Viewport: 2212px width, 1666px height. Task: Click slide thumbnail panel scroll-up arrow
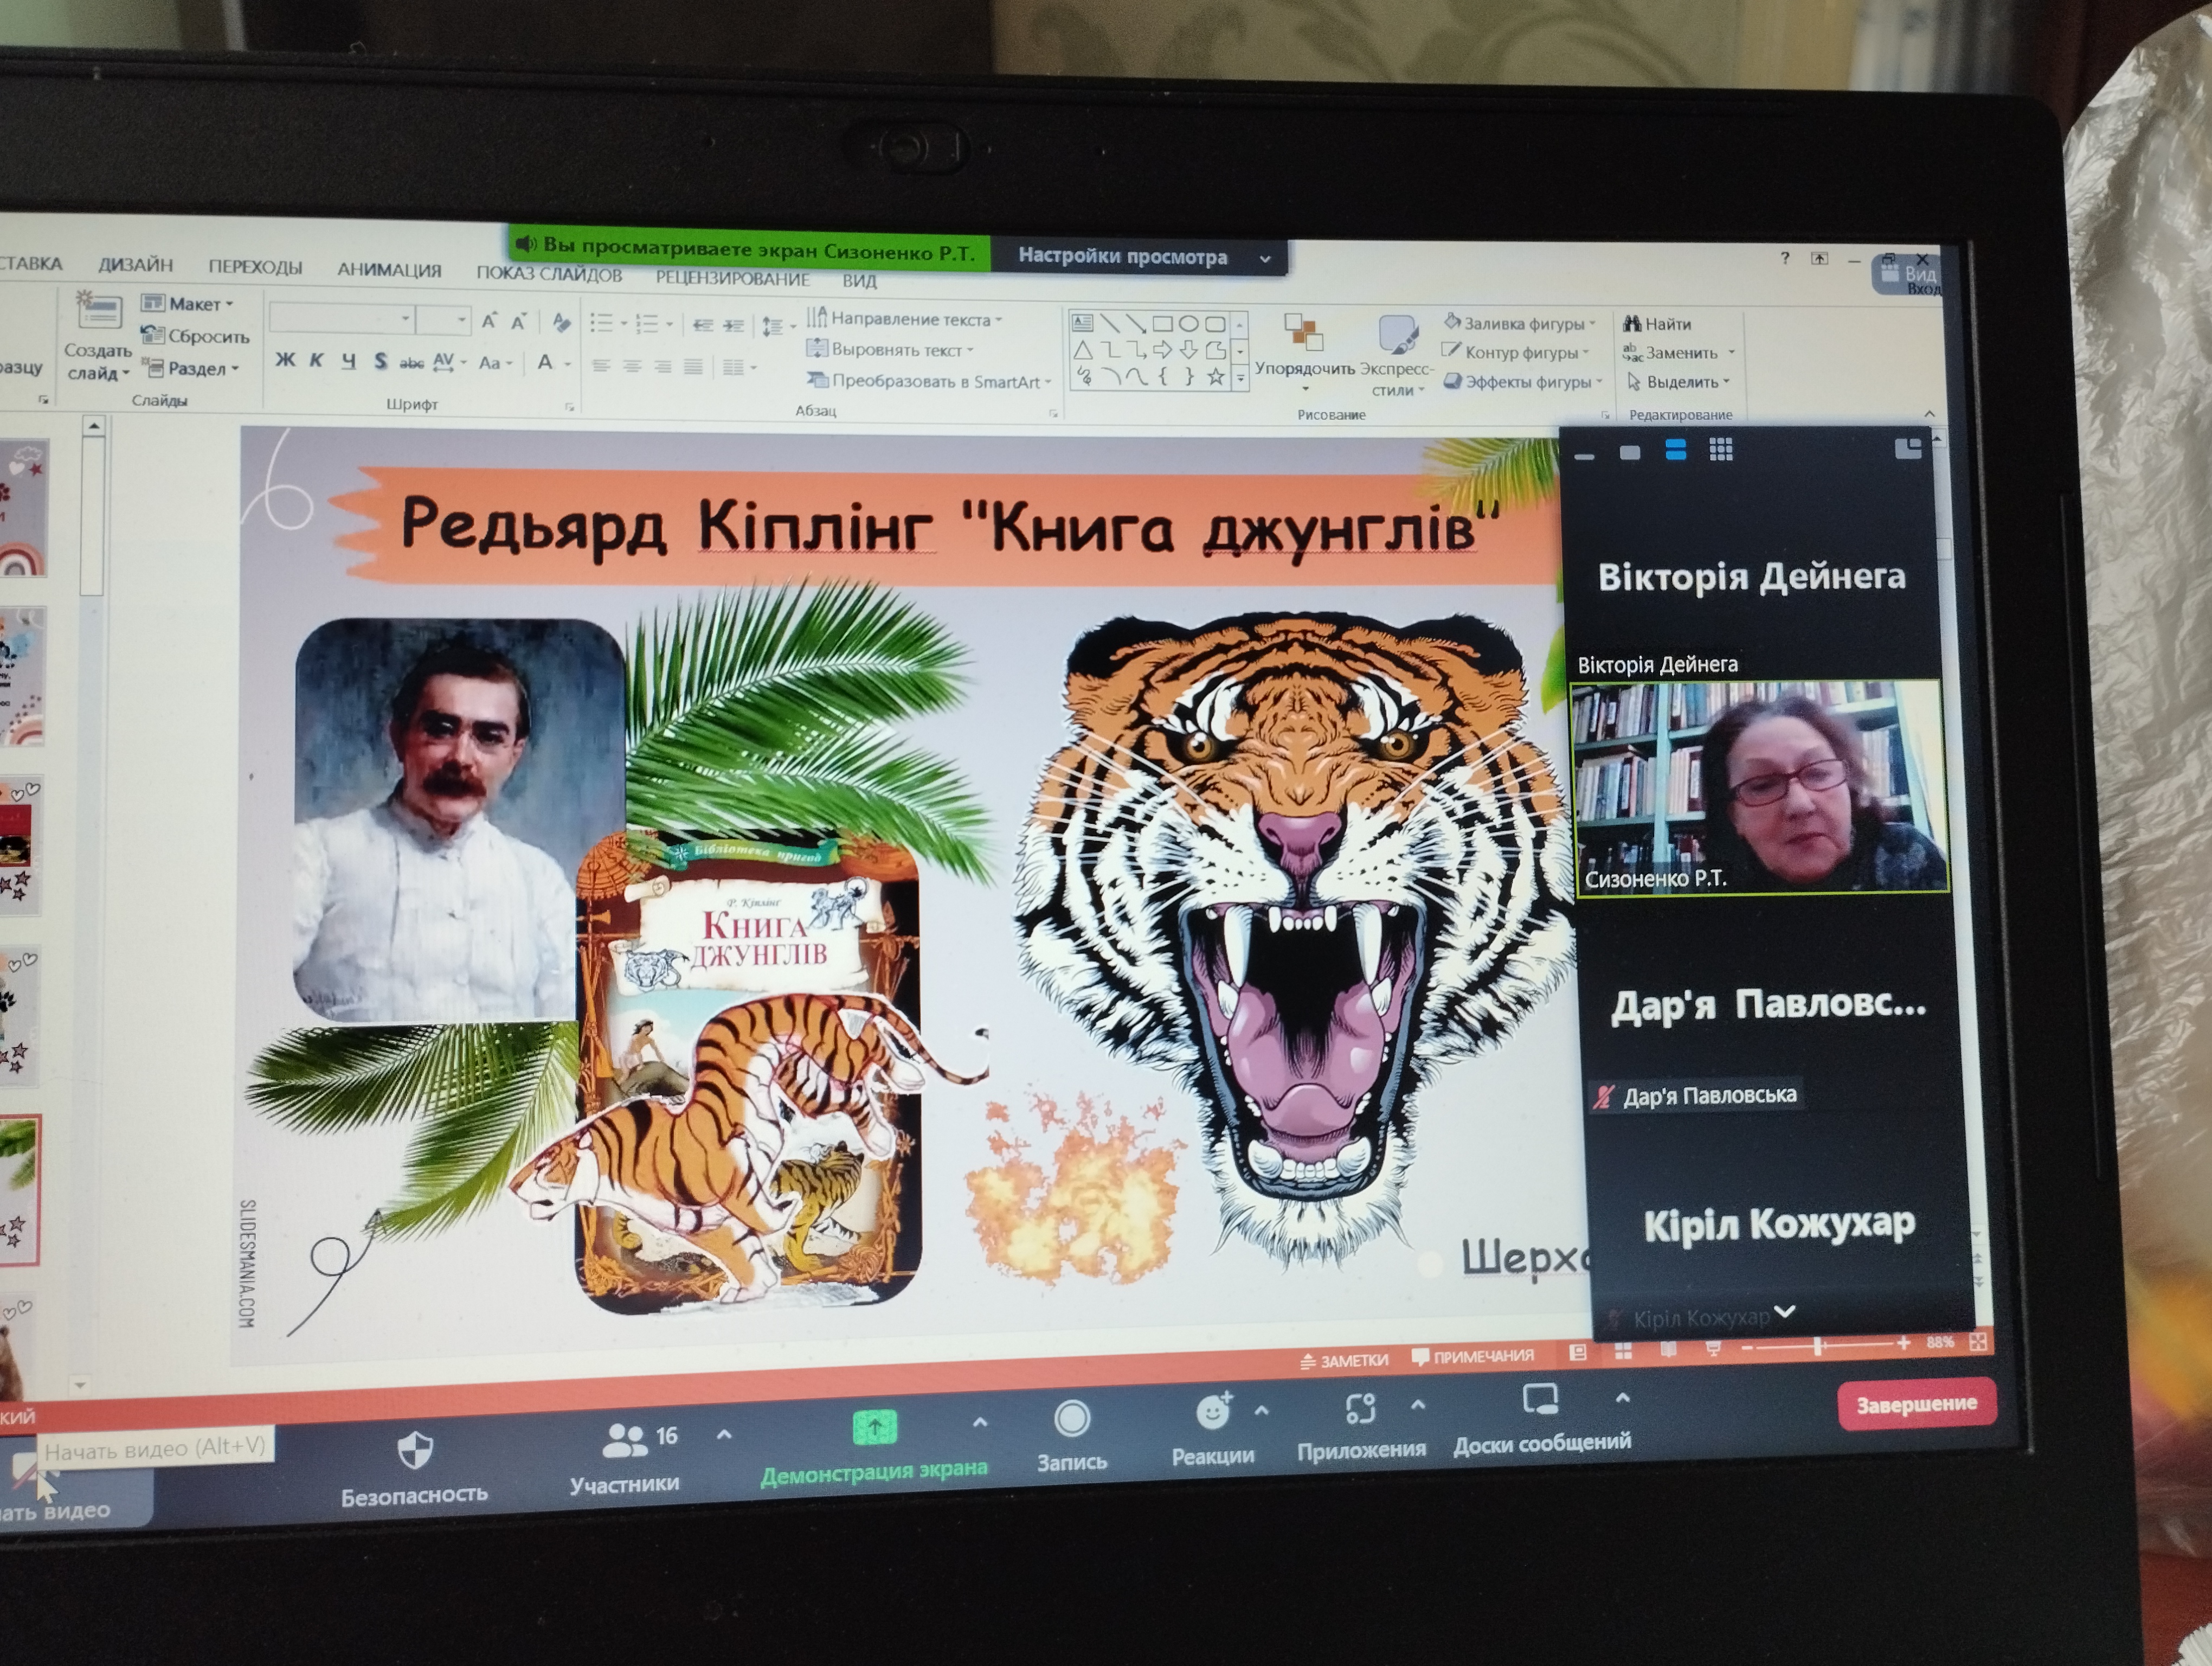click(94, 427)
